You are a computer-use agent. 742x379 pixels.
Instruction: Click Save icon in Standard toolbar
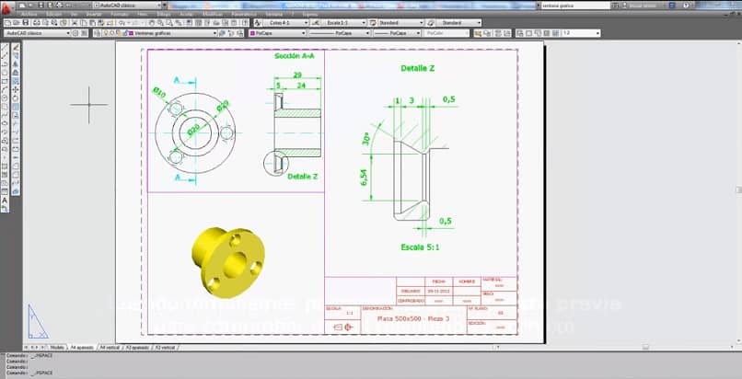[25, 23]
